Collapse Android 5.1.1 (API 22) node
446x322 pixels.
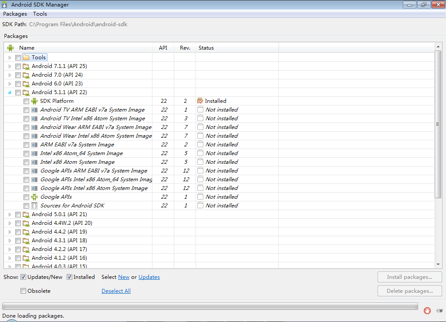[x=10, y=92]
